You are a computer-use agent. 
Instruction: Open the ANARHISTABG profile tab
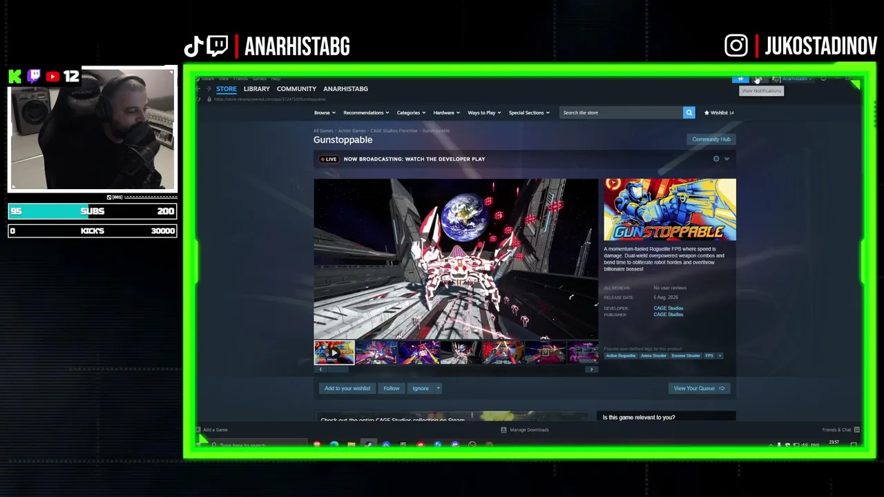point(345,88)
